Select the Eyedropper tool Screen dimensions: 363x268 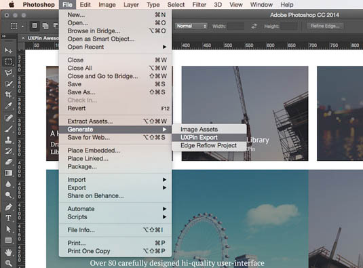coord(9,106)
